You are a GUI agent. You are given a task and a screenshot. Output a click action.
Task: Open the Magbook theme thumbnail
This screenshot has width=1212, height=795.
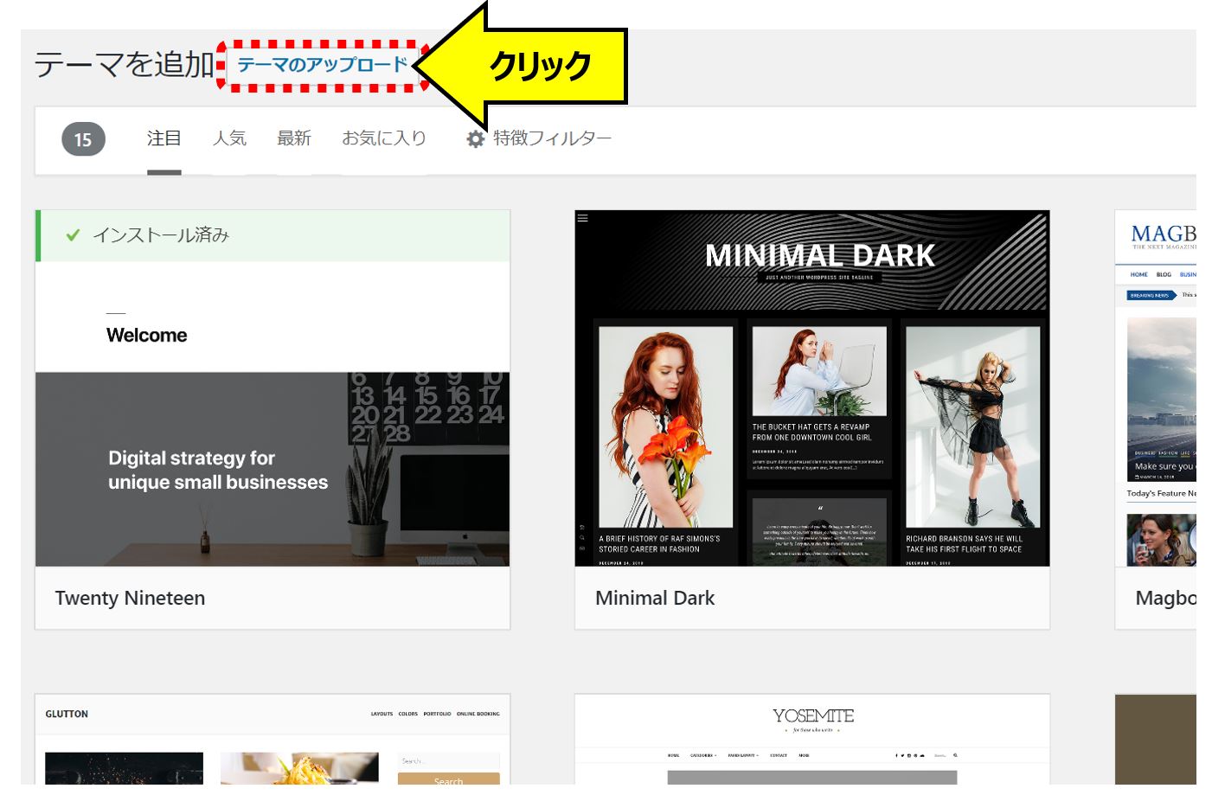[1156, 388]
